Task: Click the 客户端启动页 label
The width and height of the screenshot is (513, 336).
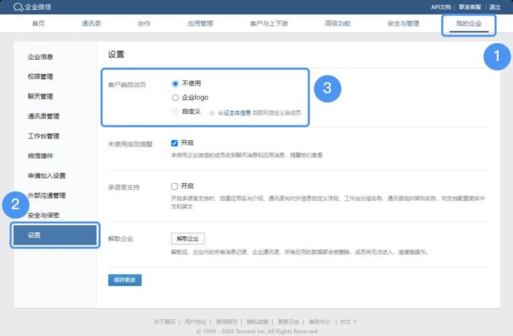Action: 127,85
